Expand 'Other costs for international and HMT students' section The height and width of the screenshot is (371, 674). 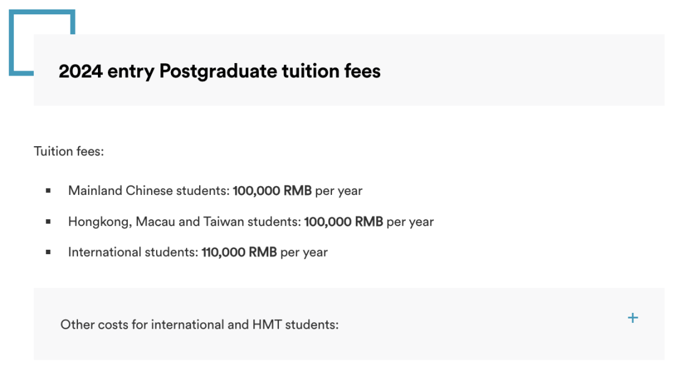[x=349, y=324]
